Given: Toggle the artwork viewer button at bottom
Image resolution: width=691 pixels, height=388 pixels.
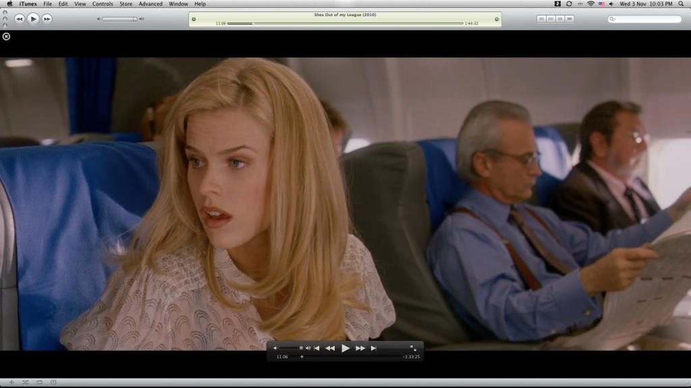Looking at the screenshot, I should [x=53, y=383].
